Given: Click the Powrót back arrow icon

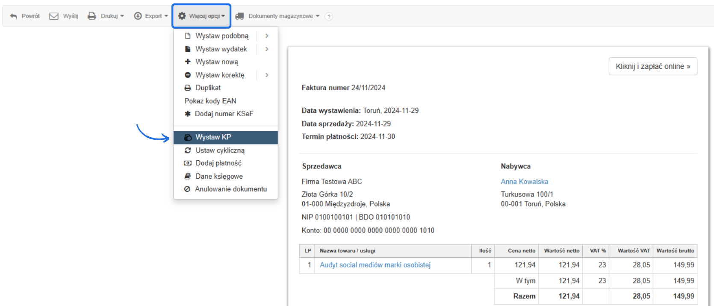Looking at the screenshot, I should click(x=14, y=16).
